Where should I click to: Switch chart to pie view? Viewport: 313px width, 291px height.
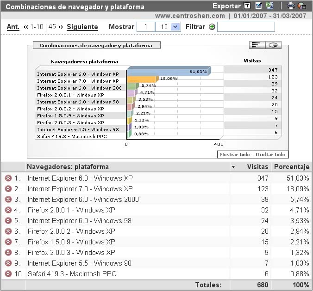[273, 45]
